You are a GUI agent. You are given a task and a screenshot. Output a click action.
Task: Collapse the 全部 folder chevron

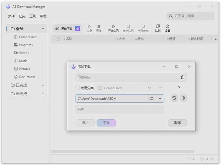click(x=43, y=29)
